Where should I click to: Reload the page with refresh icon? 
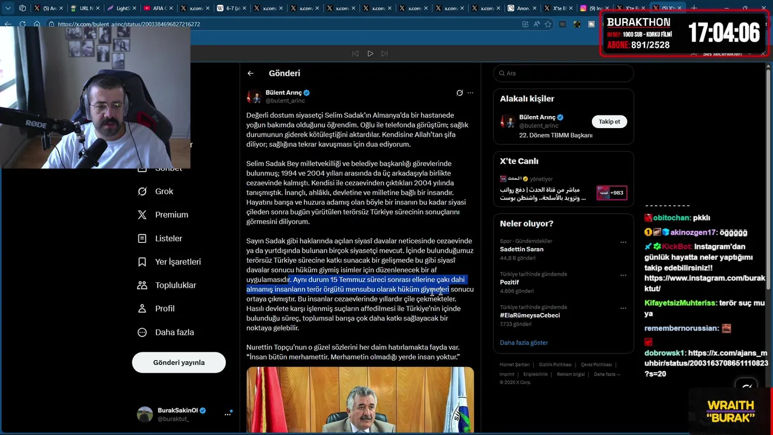[22, 24]
